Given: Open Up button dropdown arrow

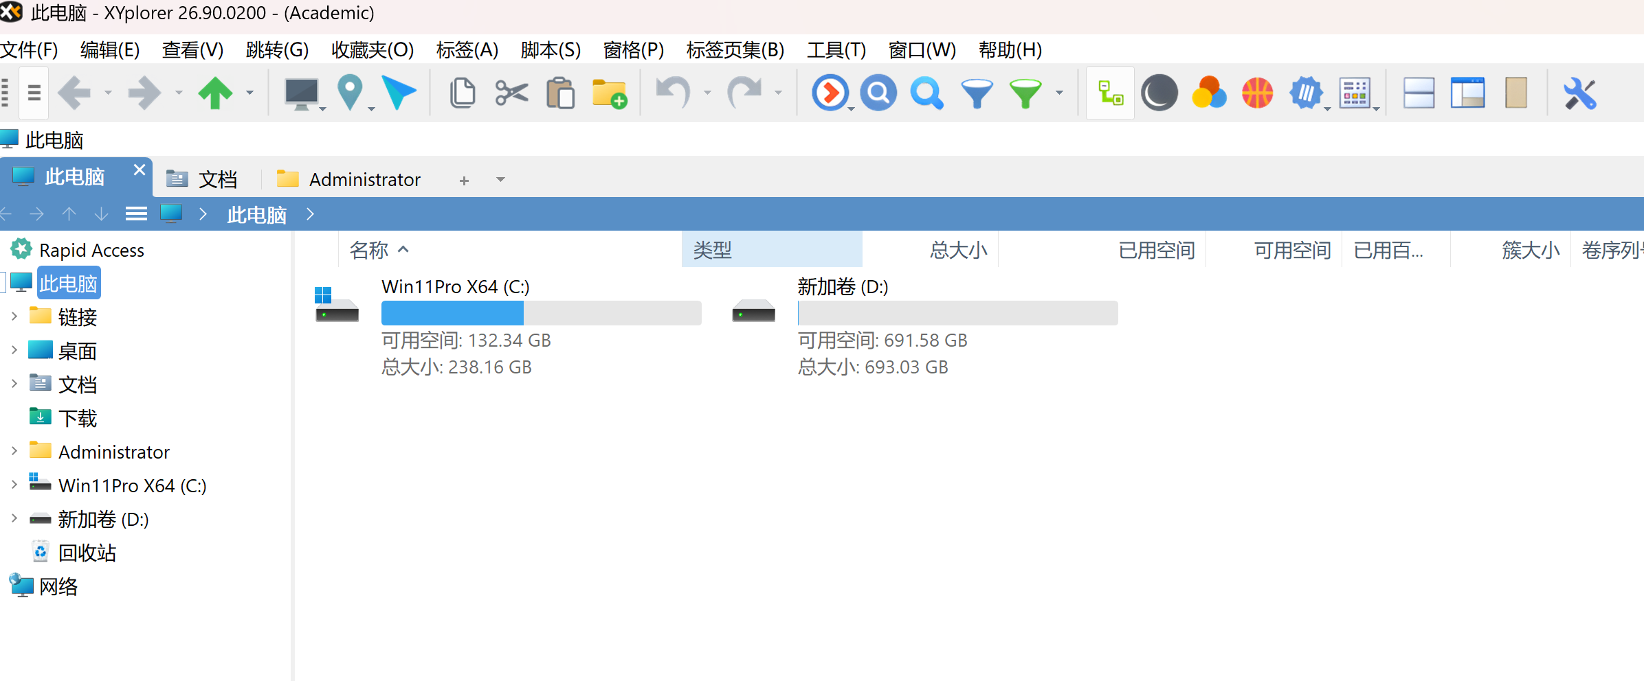Looking at the screenshot, I should (249, 93).
